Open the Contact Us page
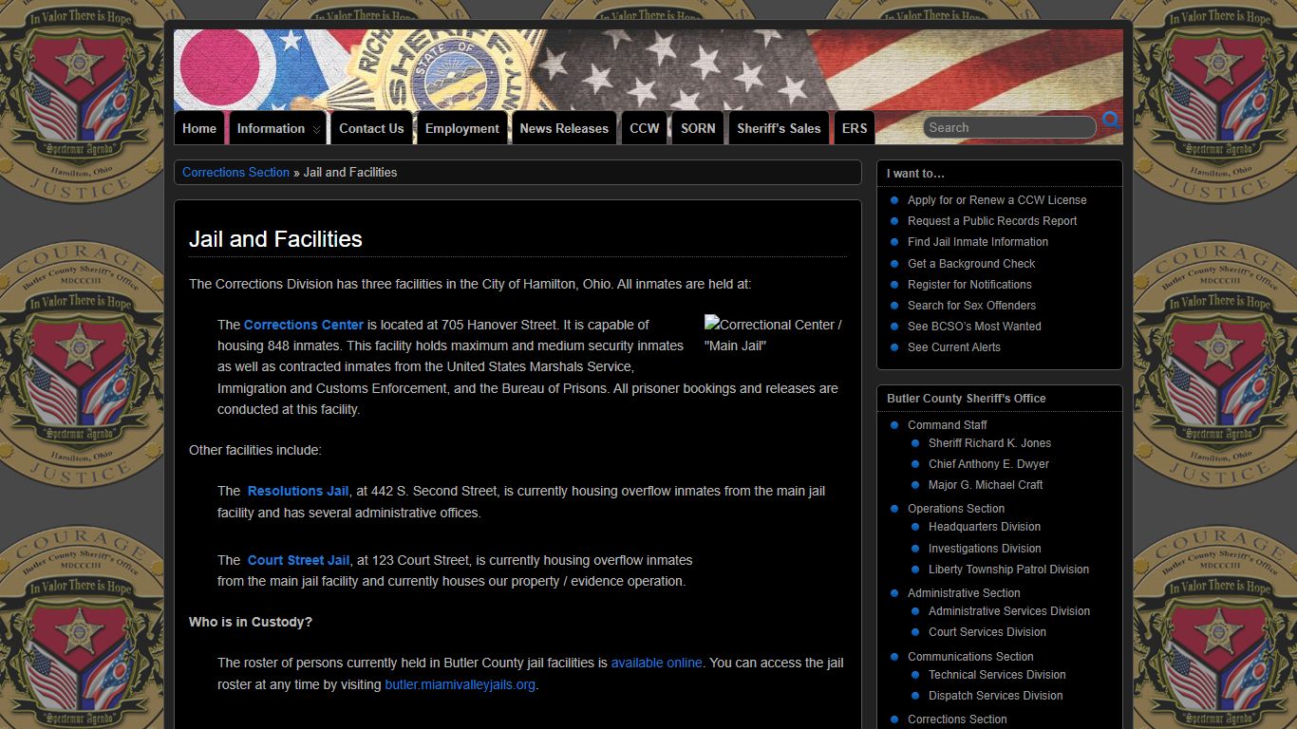 (371, 128)
